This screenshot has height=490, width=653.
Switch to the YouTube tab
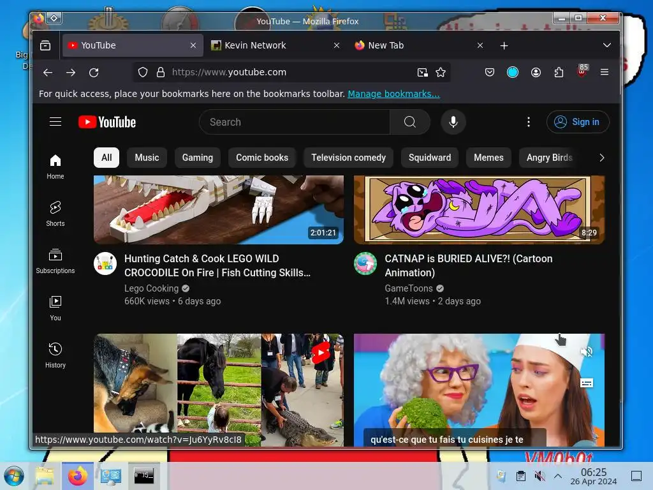[x=133, y=45]
